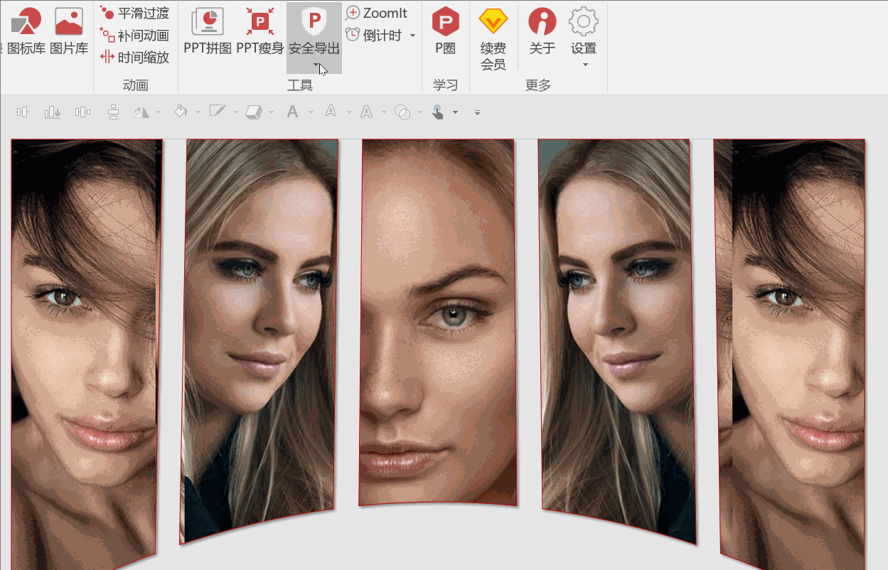Click the rotate objects icon
Image resolution: width=888 pixels, height=570 pixels.
coord(141,112)
